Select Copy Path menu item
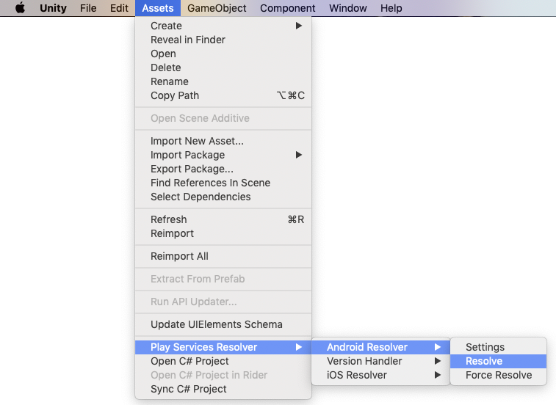The height and width of the screenshot is (405, 556). point(174,95)
